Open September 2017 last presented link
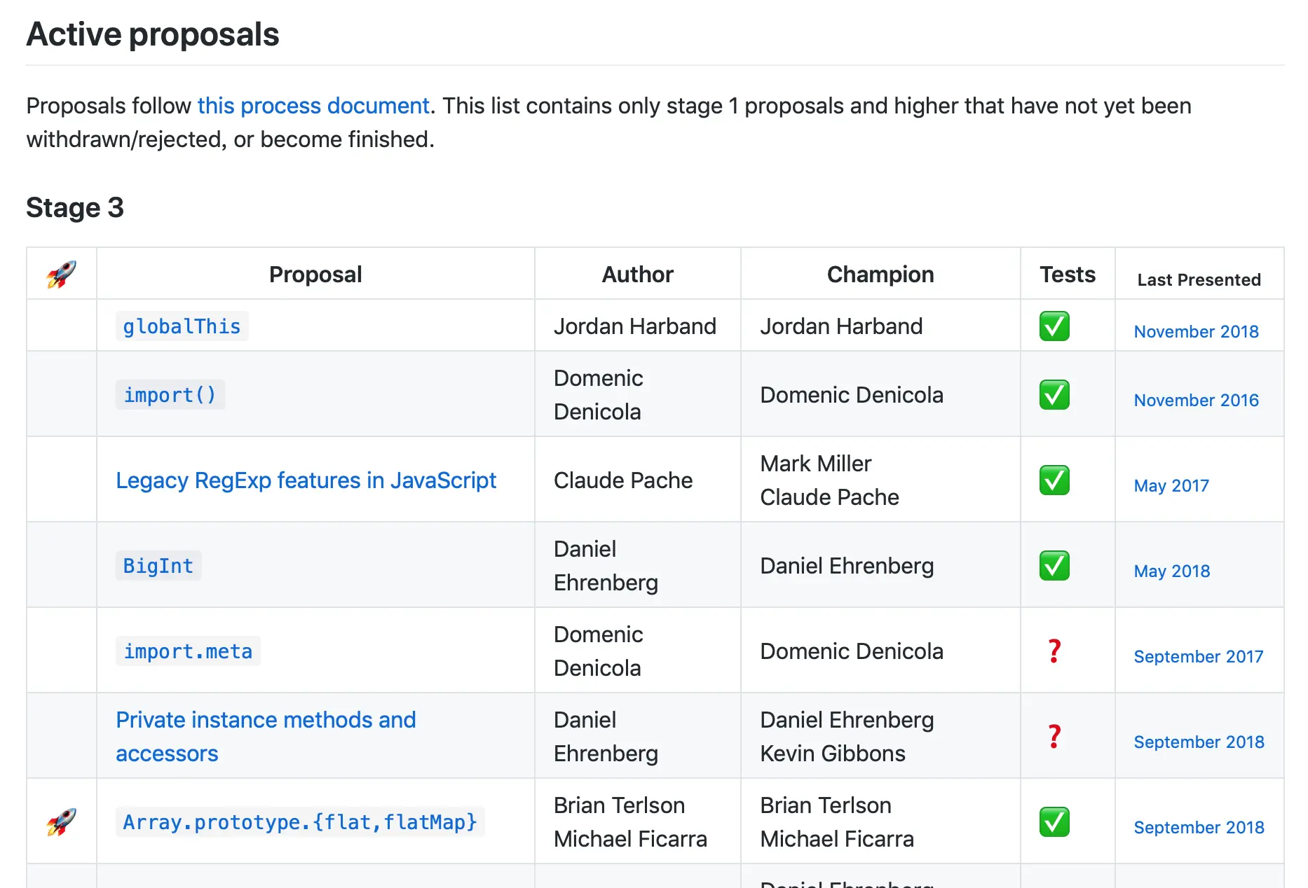This screenshot has height=888, width=1308. point(1198,656)
